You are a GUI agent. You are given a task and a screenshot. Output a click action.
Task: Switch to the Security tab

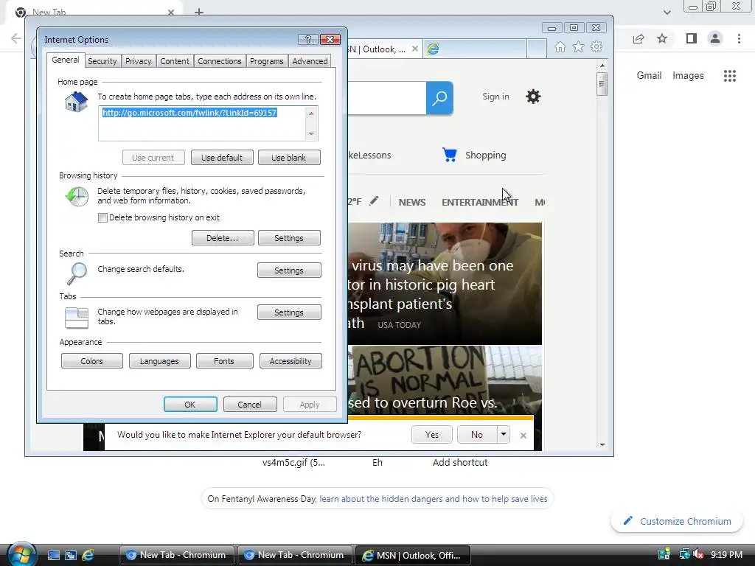(102, 61)
